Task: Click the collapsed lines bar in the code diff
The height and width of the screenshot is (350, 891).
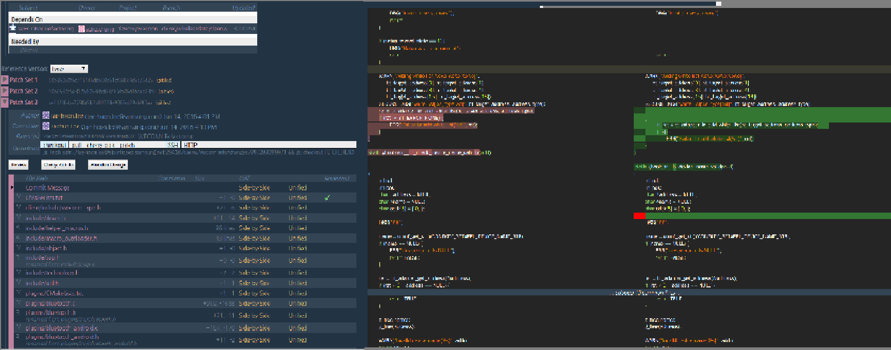Action: click(x=629, y=292)
